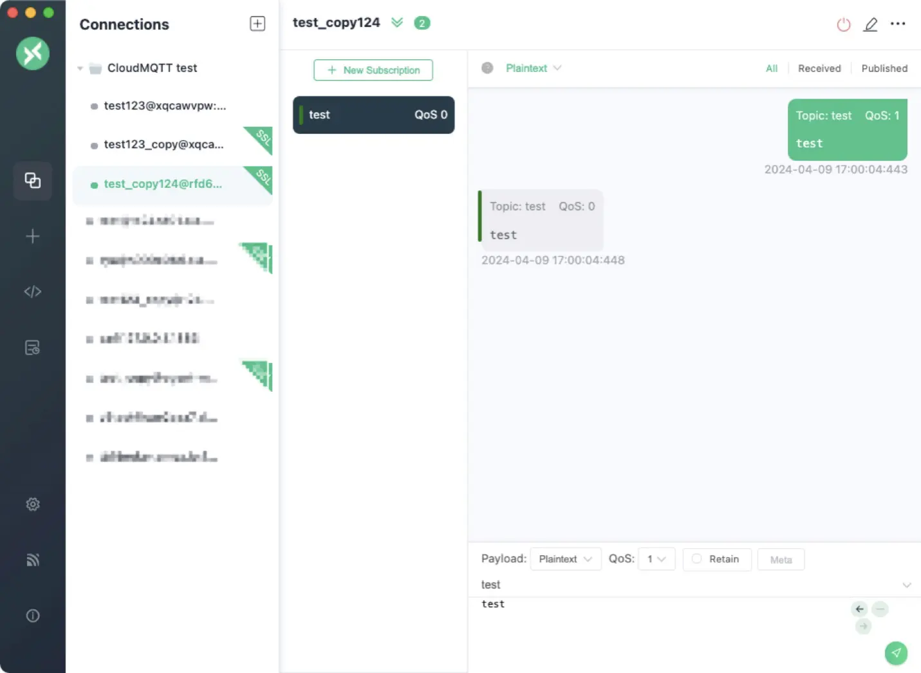This screenshot has width=921, height=673.
Task: Edit connection with the pencil icon
Action: [871, 24]
